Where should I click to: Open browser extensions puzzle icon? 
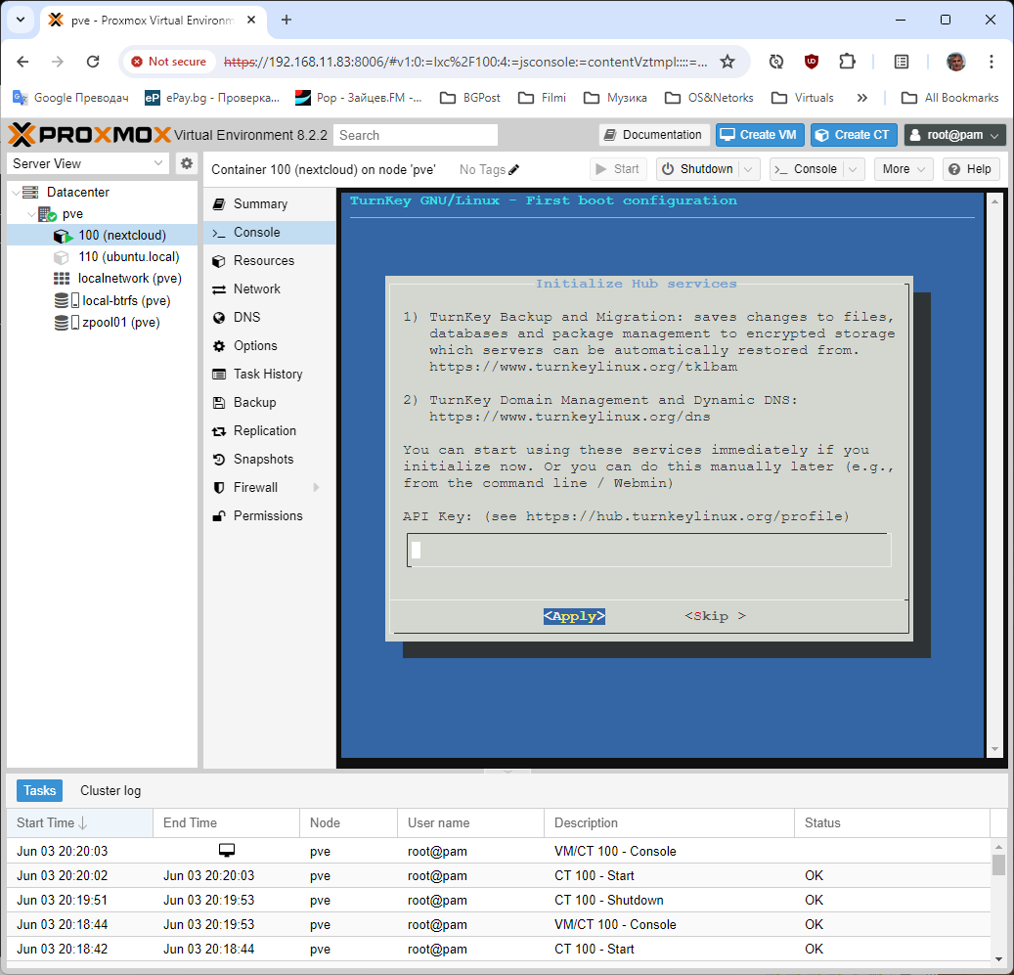pos(847,62)
